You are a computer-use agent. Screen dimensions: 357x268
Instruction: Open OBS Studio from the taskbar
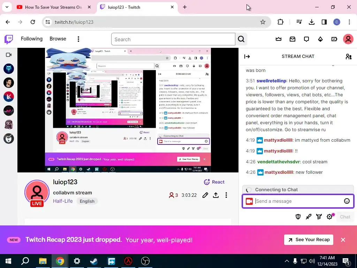coord(145,261)
